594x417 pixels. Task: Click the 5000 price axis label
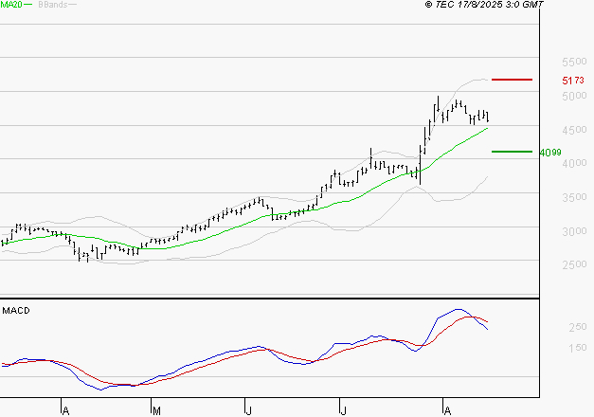[x=574, y=96]
